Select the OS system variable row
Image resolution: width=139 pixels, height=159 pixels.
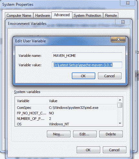click(x=66, y=124)
